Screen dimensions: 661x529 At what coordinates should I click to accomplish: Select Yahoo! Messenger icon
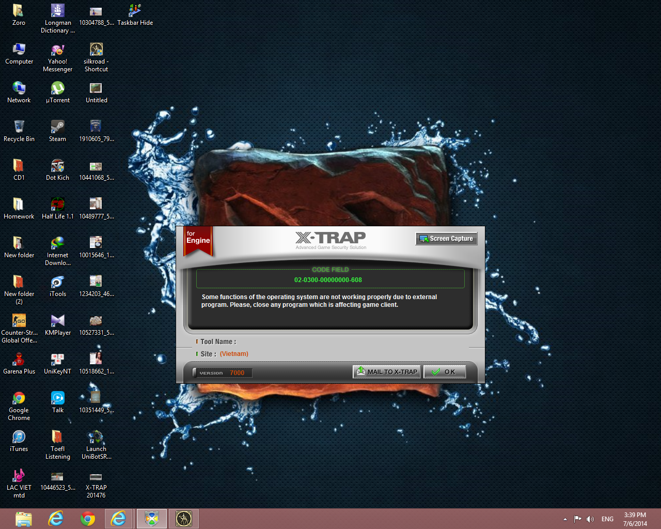coord(58,57)
